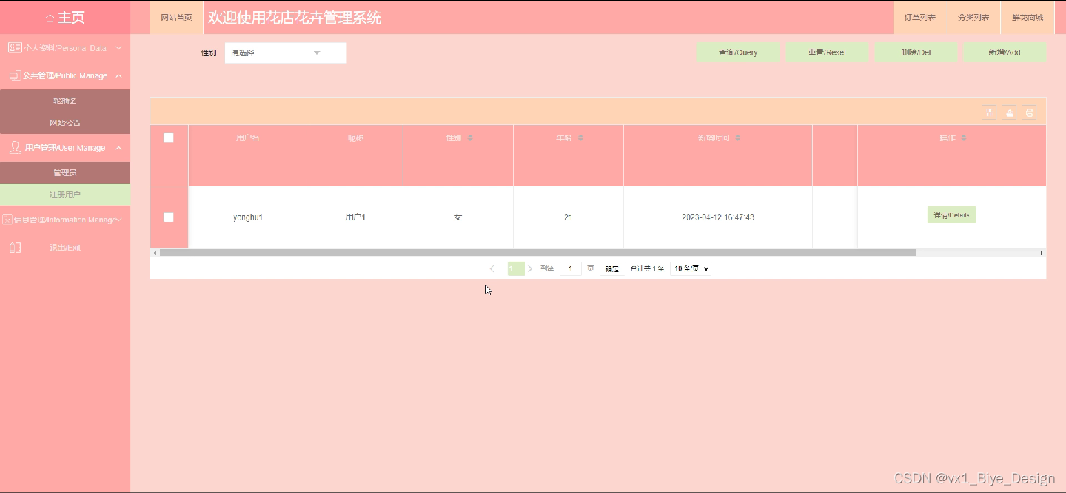Viewport: 1066px width, 493px height.
Task: Click the page number input field
Action: tap(571, 268)
